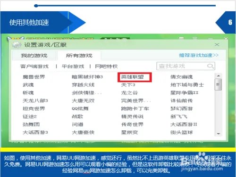Viewport: 236px width, 177px height.
Task: Choose 斩魂 from game list
Action: click(28, 93)
